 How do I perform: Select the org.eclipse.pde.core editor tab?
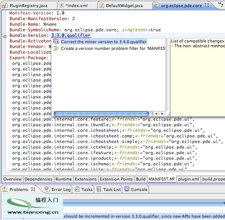pos(181,5)
